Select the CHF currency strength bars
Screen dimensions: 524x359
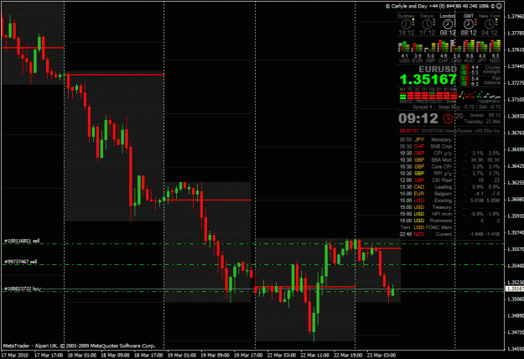coord(444,47)
